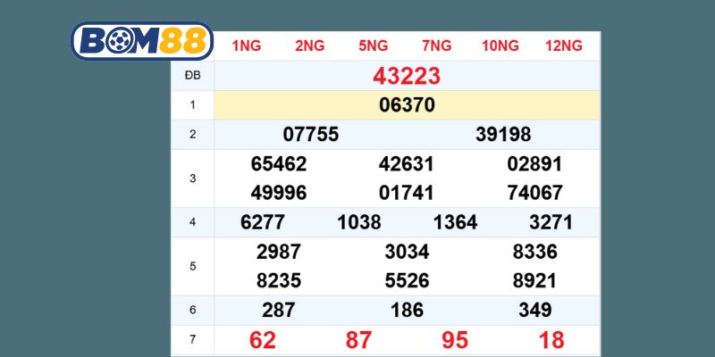Screen dimensions: 715x357
Task: Switch to the 5NG tab
Action: click(x=373, y=46)
